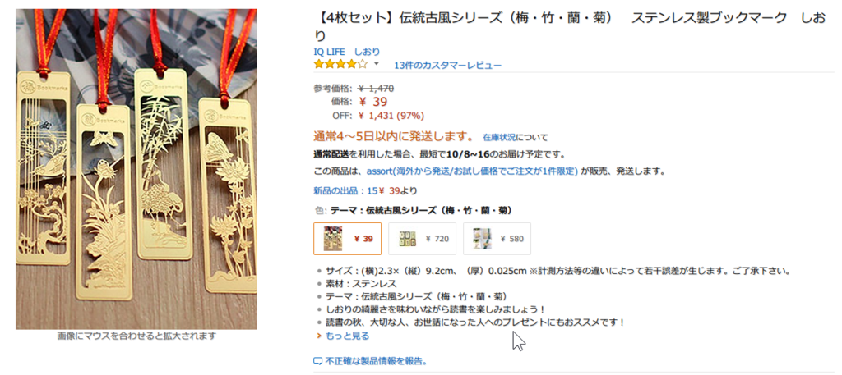Click 不正確な製品情報を報告 link
The image size is (842, 375).
point(377,360)
